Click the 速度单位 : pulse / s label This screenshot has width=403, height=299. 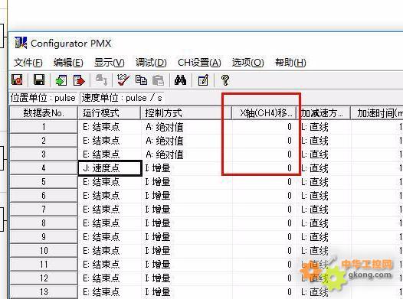[x=122, y=98]
